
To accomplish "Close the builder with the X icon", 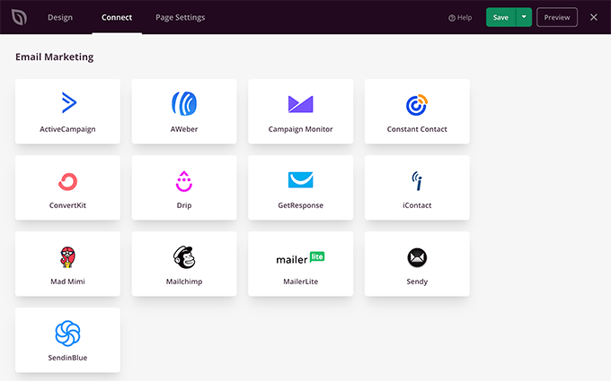I will coord(593,17).
